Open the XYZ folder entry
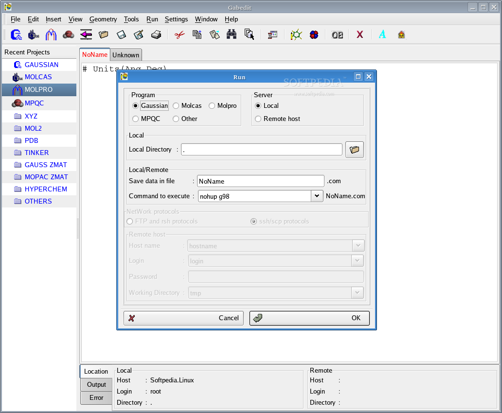The height and width of the screenshot is (413, 502). pos(39,116)
